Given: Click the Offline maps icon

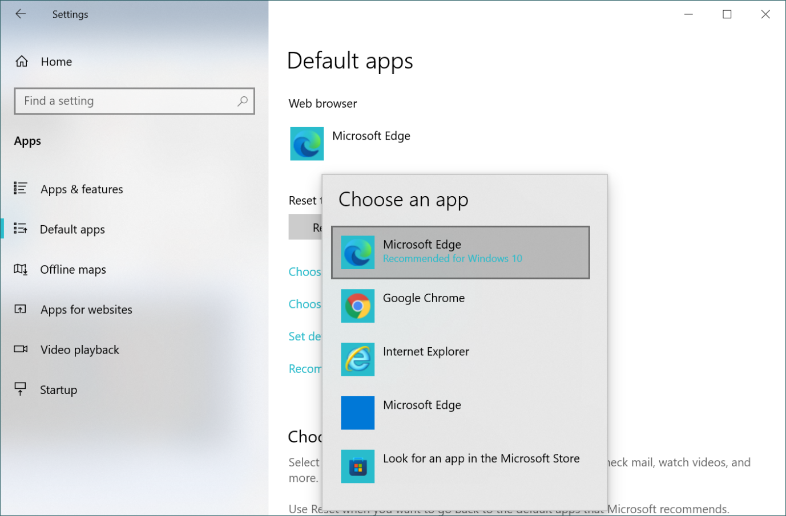Looking at the screenshot, I should (21, 269).
